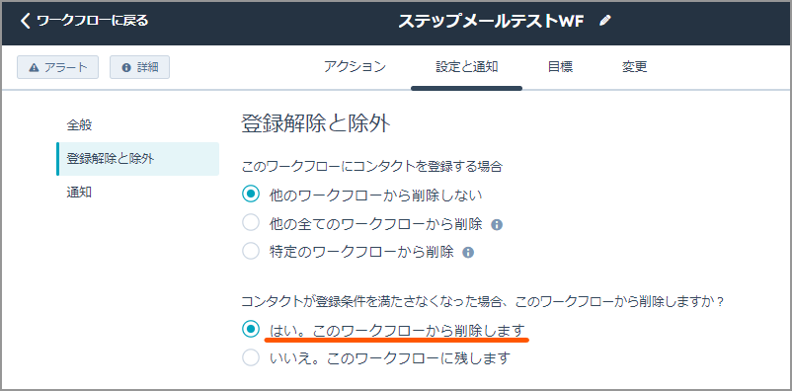Image resolution: width=792 pixels, height=391 pixels.
Task: Click the ステップメールテストWF title
Action: 492,21
